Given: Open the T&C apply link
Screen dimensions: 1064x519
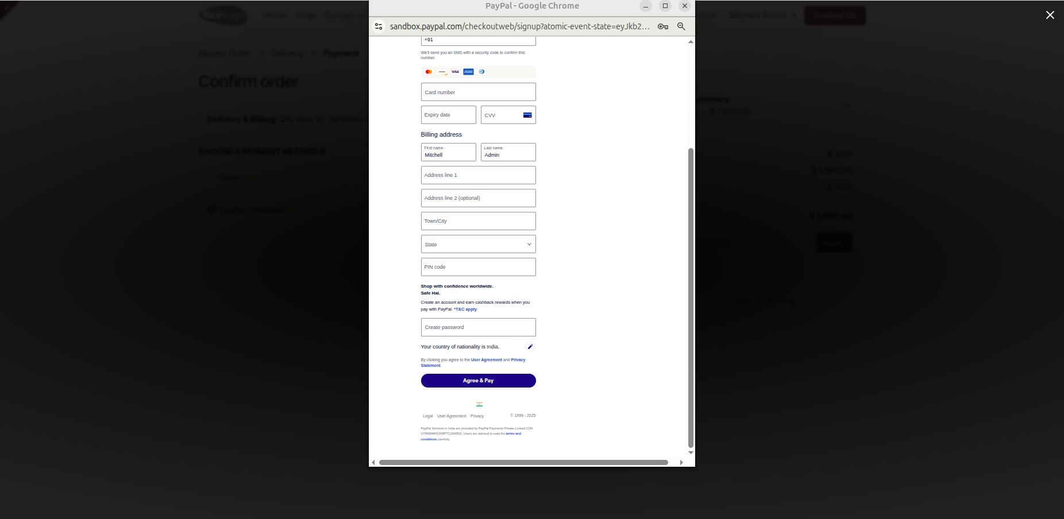Looking at the screenshot, I should coord(466,309).
